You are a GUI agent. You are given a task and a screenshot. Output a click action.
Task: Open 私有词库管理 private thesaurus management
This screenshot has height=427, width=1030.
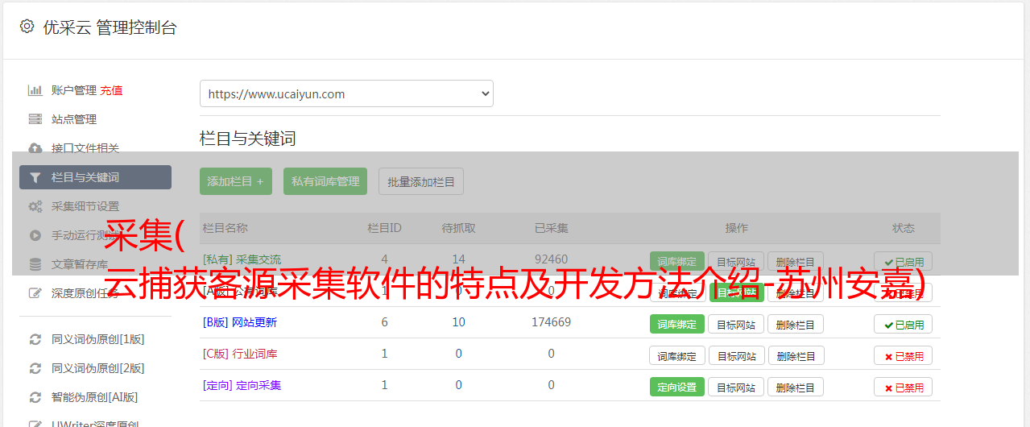pyautogui.click(x=325, y=181)
